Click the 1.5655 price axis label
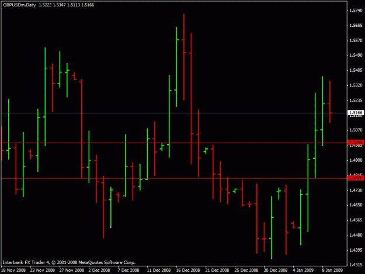 pos(356,26)
